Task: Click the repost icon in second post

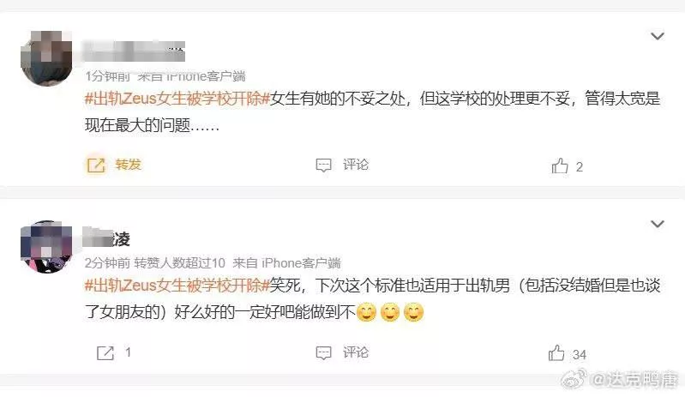Action: 105,353
